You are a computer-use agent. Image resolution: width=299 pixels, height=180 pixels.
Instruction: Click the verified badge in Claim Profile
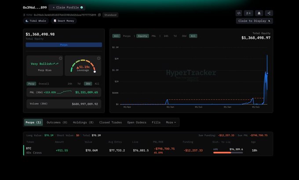[x=82, y=7]
